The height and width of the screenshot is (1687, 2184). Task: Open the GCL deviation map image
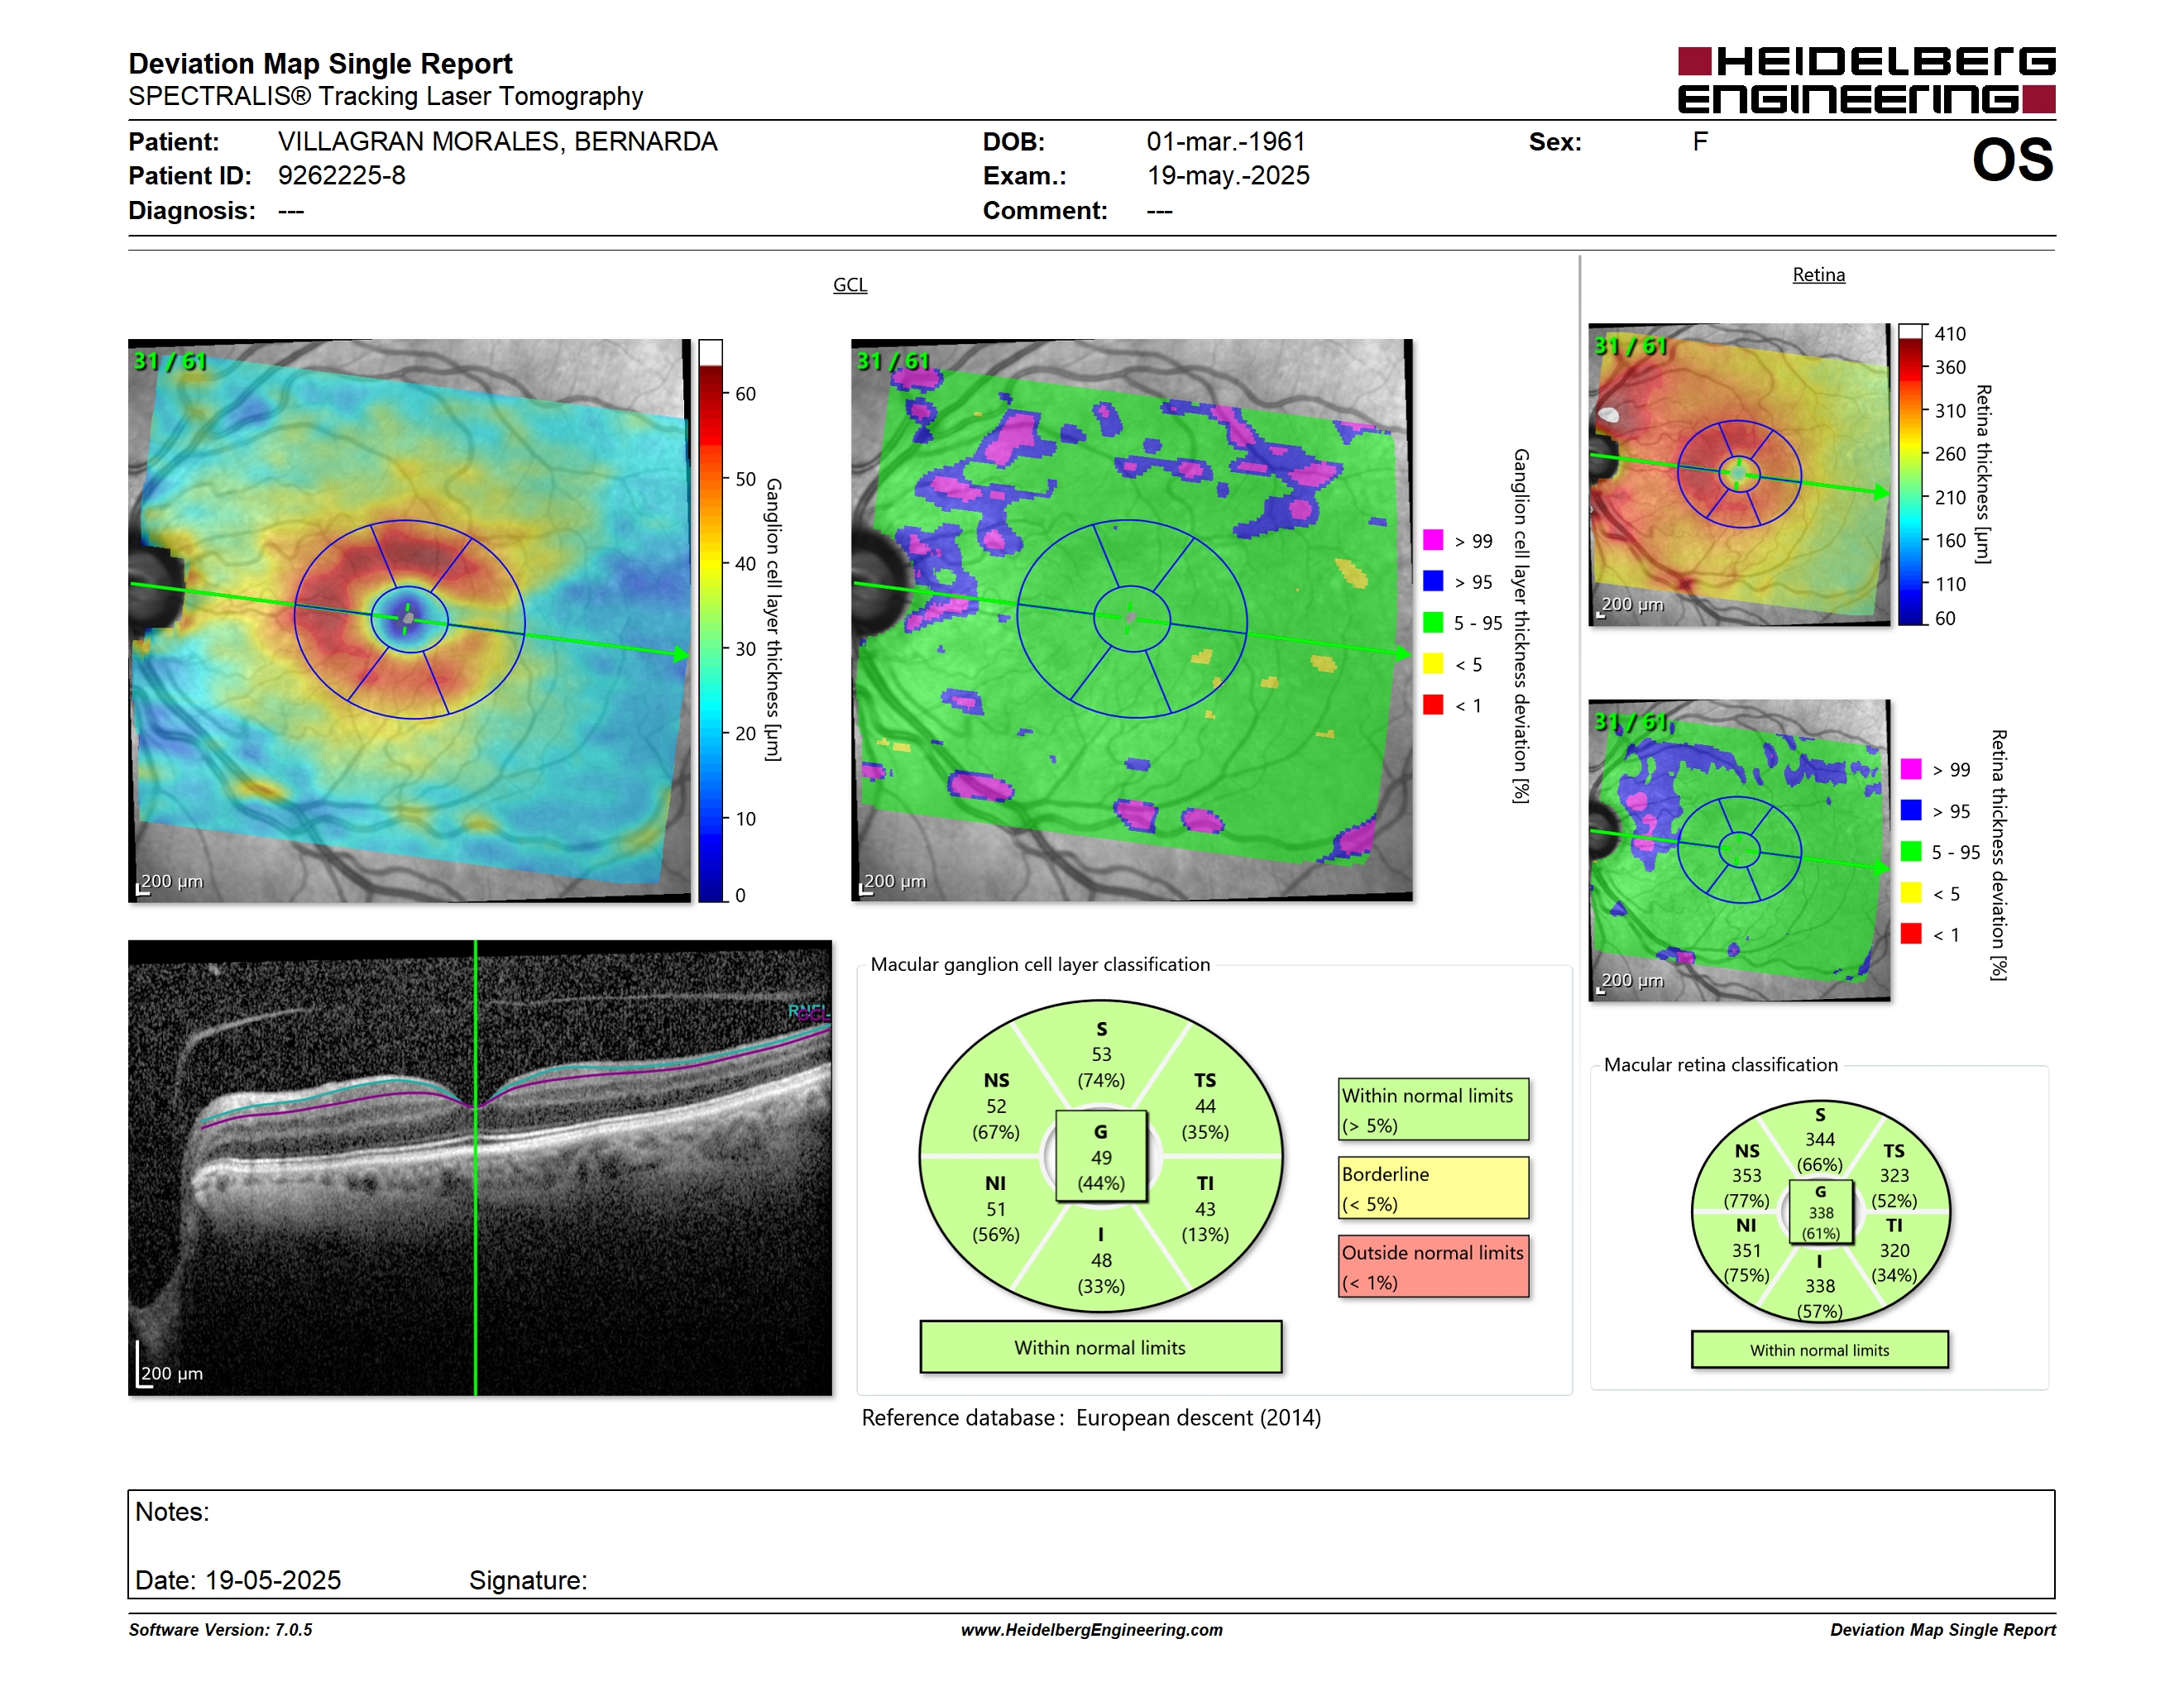pyautogui.click(x=1131, y=619)
